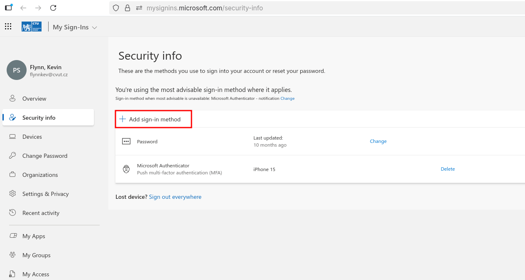View Recent activity
Viewport: 525px width, 280px height.
pos(41,213)
